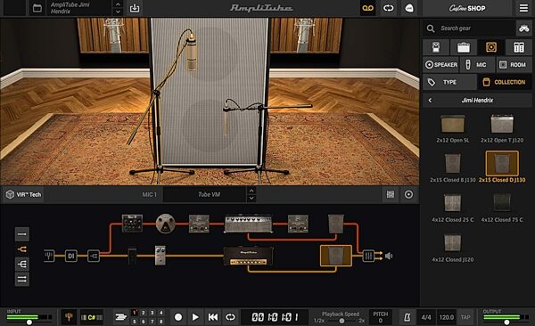Open the C# tuner note display
Image resolution: width=535 pixels, height=326 pixels.
pyautogui.click(x=92, y=317)
